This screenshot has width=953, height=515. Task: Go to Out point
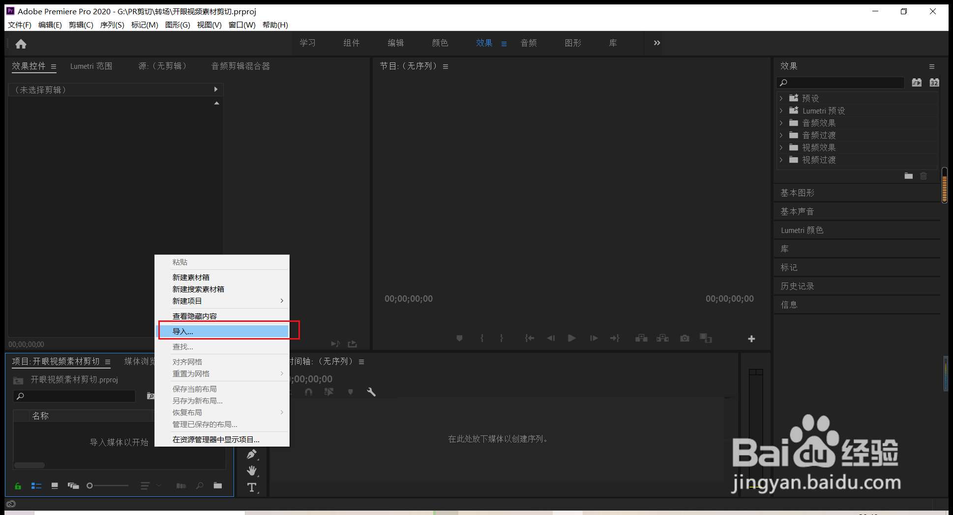pyautogui.click(x=615, y=338)
